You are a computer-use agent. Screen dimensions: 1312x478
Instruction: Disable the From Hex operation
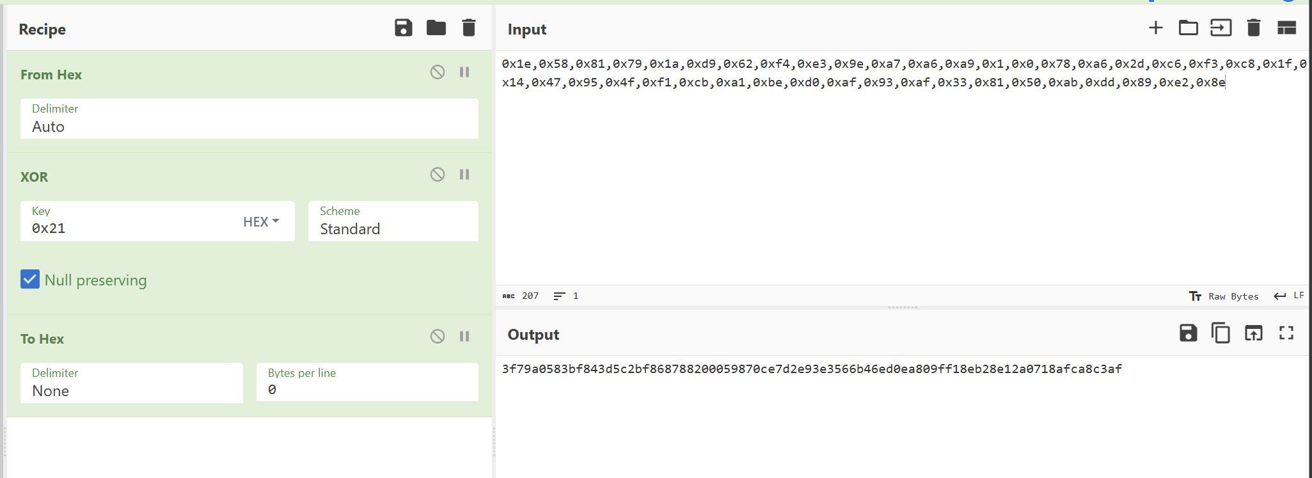tap(438, 72)
